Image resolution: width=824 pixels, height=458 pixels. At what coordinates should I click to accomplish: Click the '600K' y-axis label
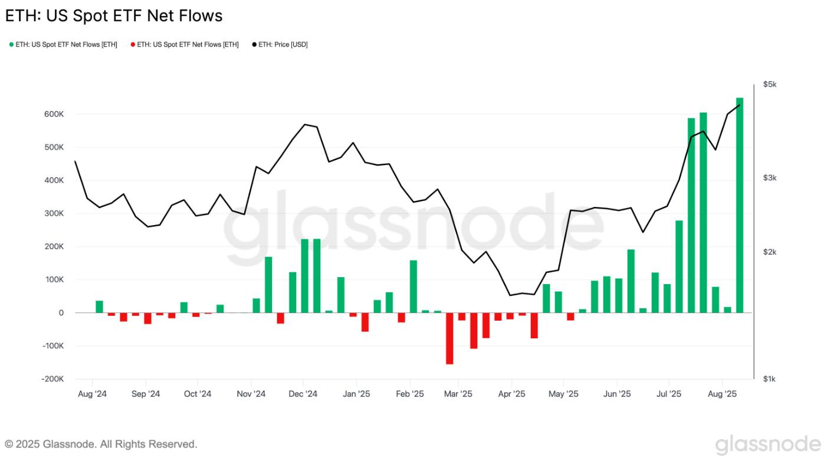pos(54,114)
